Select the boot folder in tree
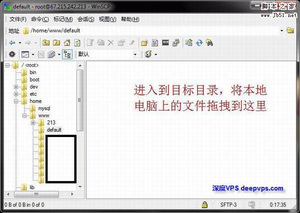Viewport: 300px width, 213px height. pyautogui.click(x=34, y=79)
